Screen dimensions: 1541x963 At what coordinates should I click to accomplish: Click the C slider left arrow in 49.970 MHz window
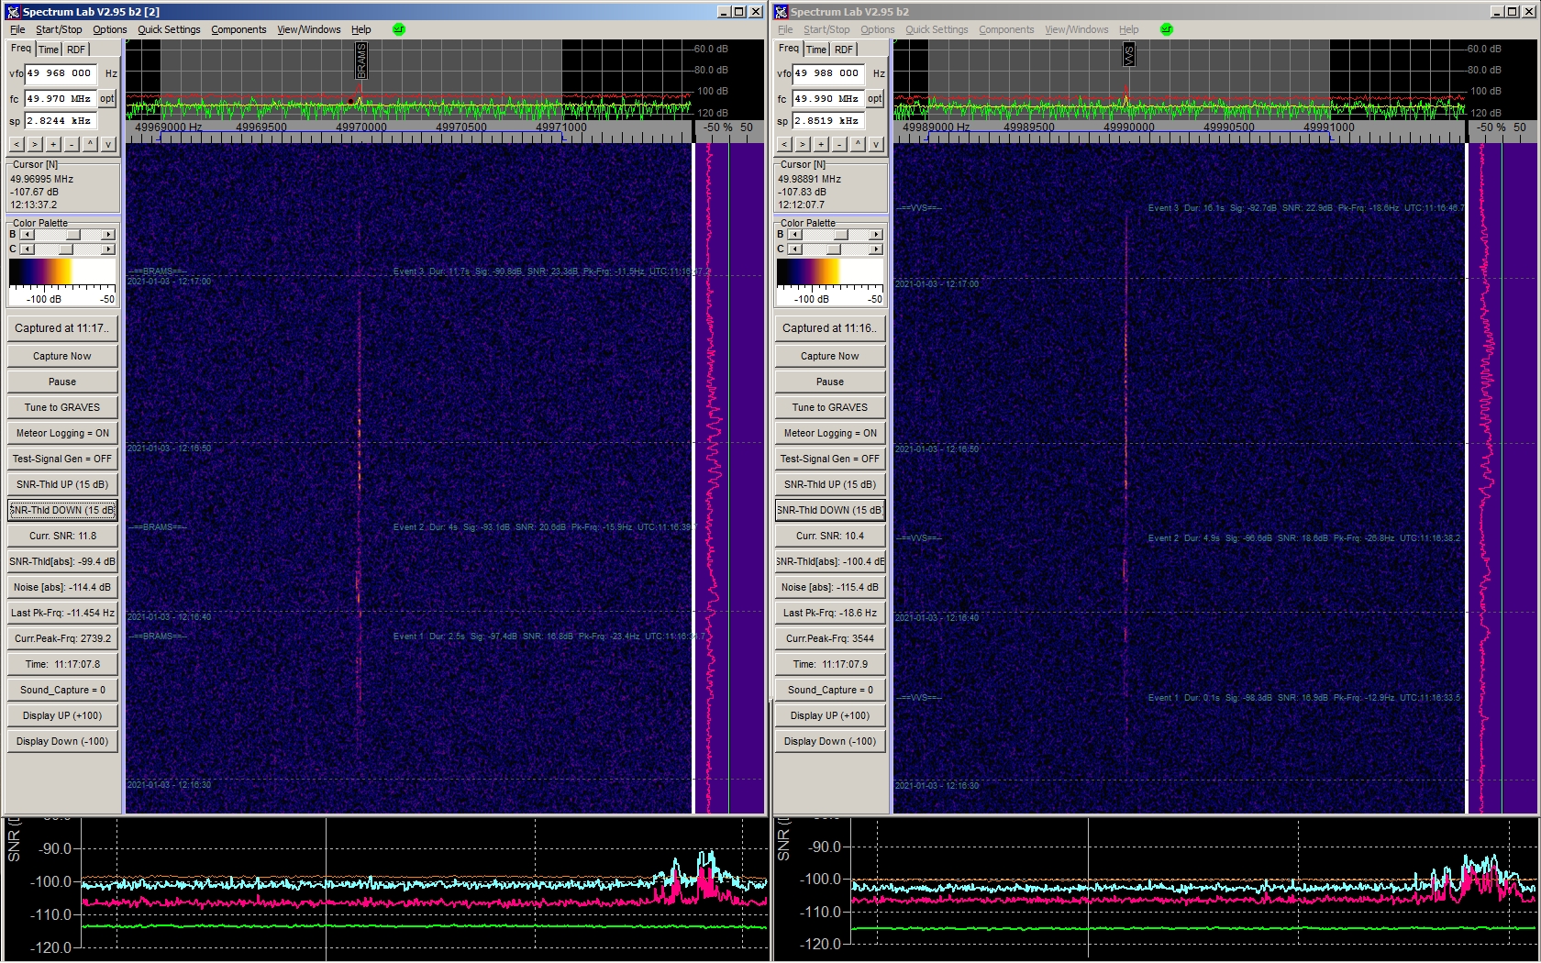[x=28, y=249]
